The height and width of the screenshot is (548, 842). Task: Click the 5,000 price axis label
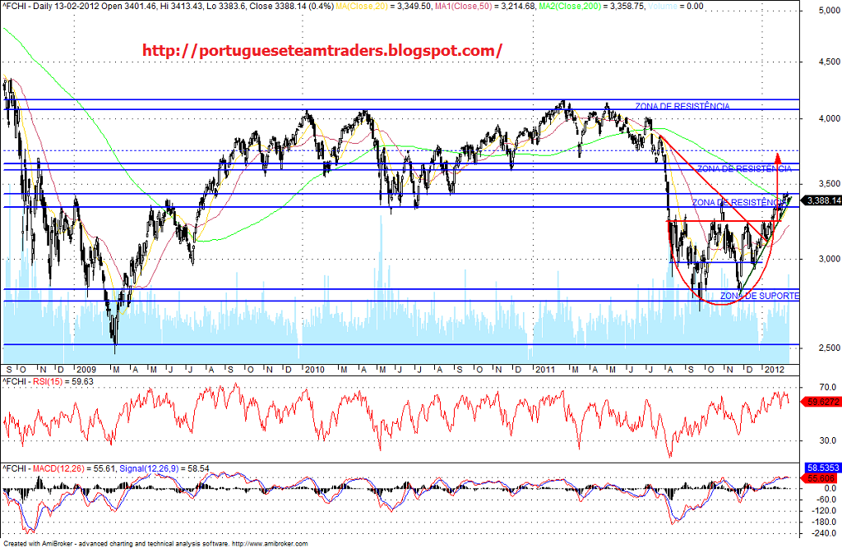(829, 10)
